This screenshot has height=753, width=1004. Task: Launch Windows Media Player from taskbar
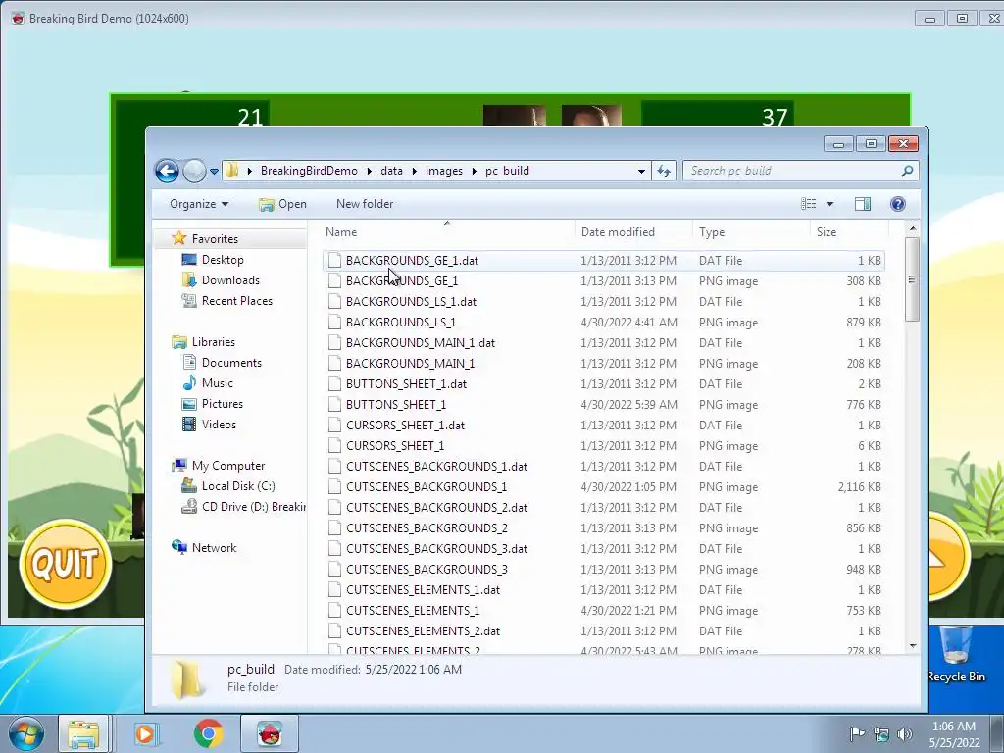tap(145, 733)
